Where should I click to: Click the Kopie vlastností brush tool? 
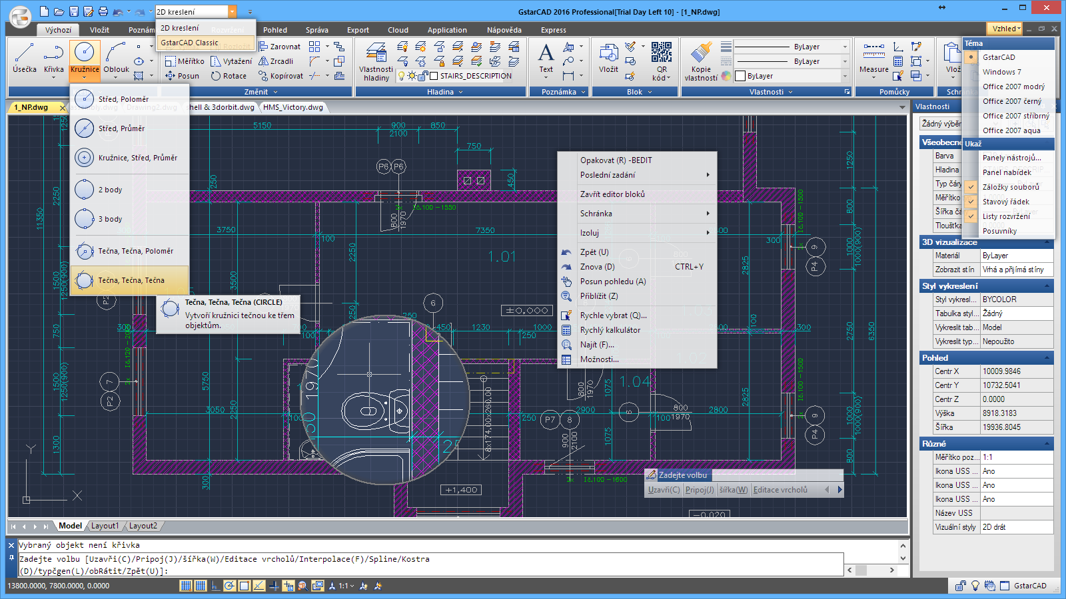[x=701, y=62]
